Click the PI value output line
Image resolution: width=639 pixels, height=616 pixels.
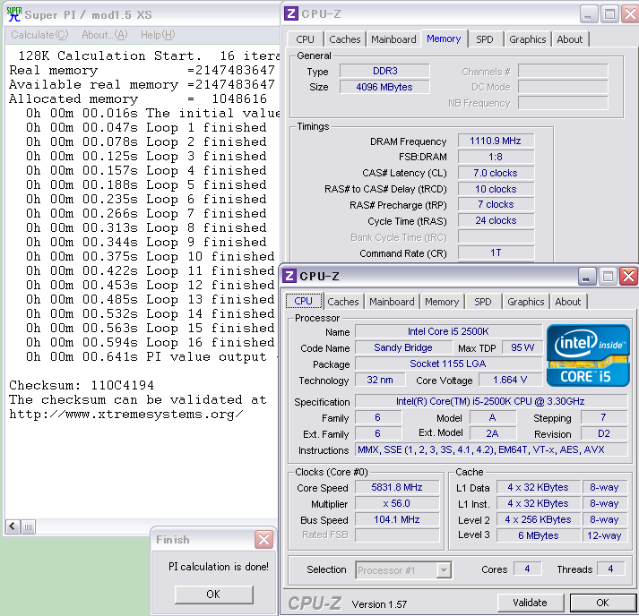[x=151, y=356]
